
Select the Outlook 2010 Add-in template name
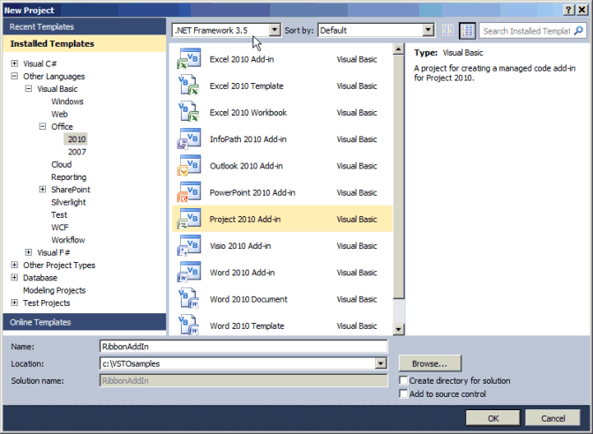[x=246, y=166]
